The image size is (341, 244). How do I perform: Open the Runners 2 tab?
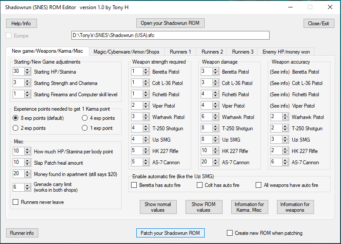pyautogui.click(x=212, y=52)
